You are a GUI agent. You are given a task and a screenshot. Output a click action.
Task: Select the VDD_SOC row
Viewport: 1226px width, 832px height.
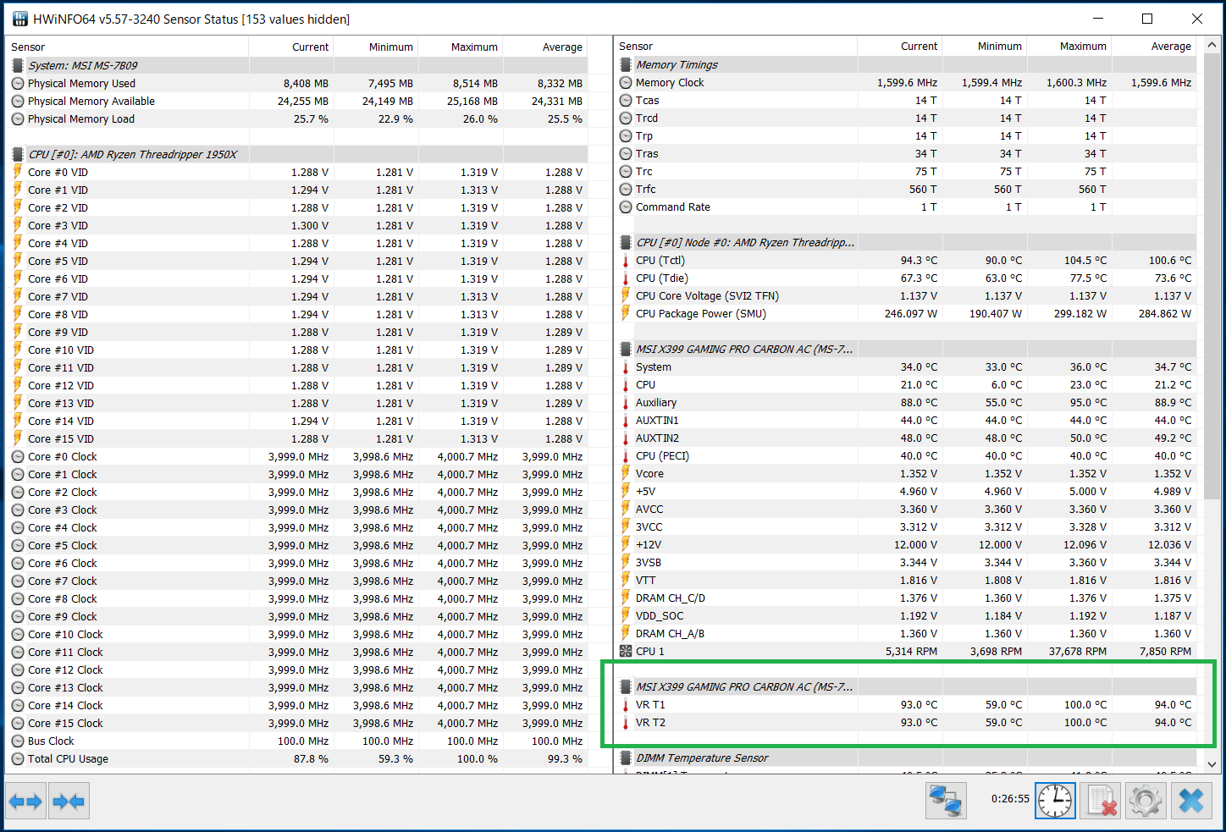[906, 616]
